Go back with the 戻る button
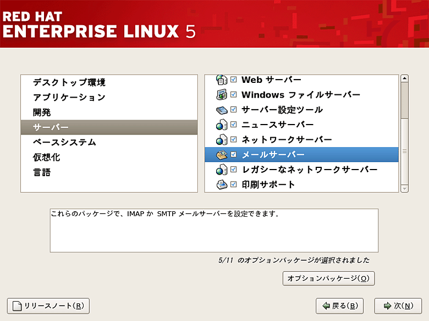Viewport: 429px width, 321px height. [340, 306]
